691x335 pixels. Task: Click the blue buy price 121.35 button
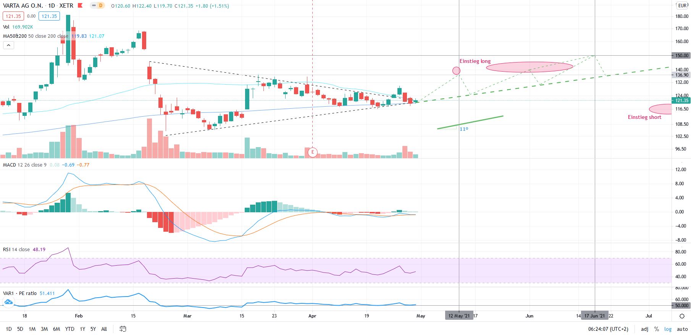pyautogui.click(x=49, y=16)
